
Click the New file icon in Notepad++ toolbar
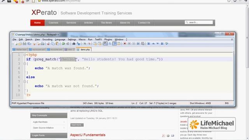[16, 44]
